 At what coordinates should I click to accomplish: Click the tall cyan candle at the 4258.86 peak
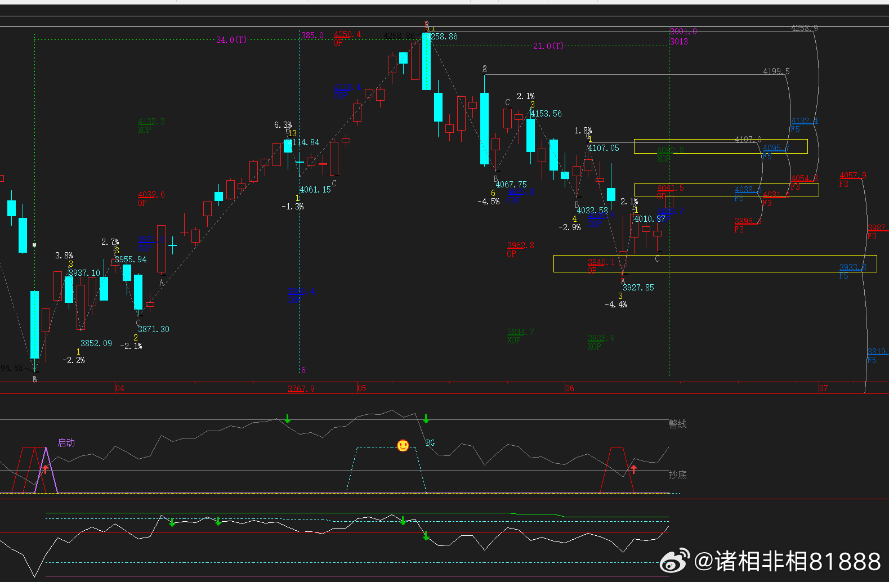point(427,61)
